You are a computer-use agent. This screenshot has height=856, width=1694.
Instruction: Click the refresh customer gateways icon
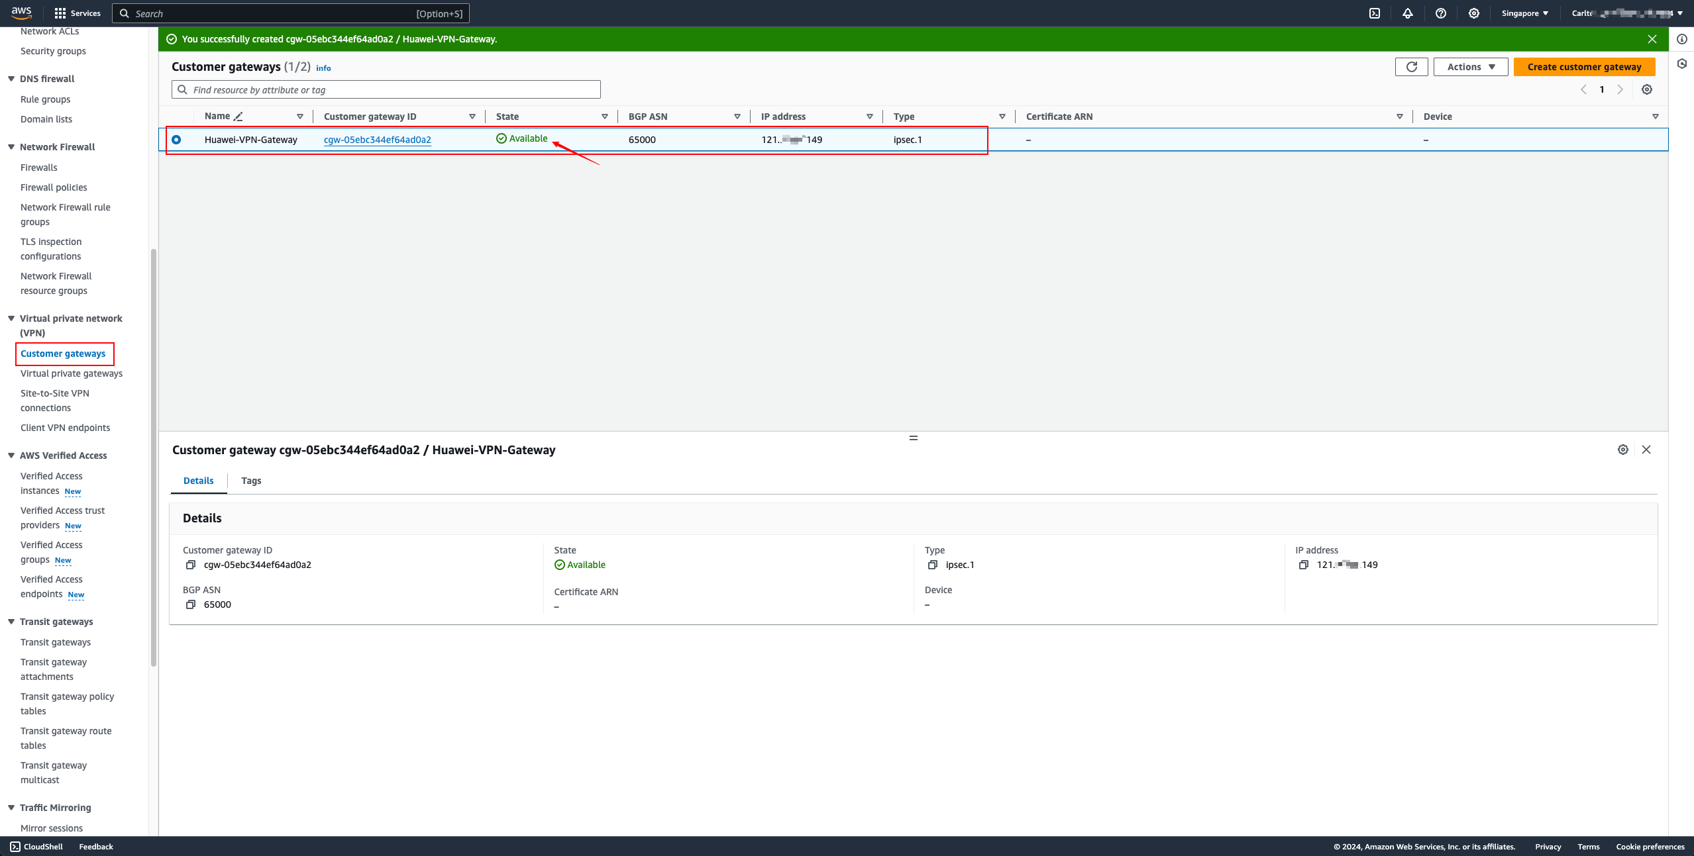coord(1411,67)
